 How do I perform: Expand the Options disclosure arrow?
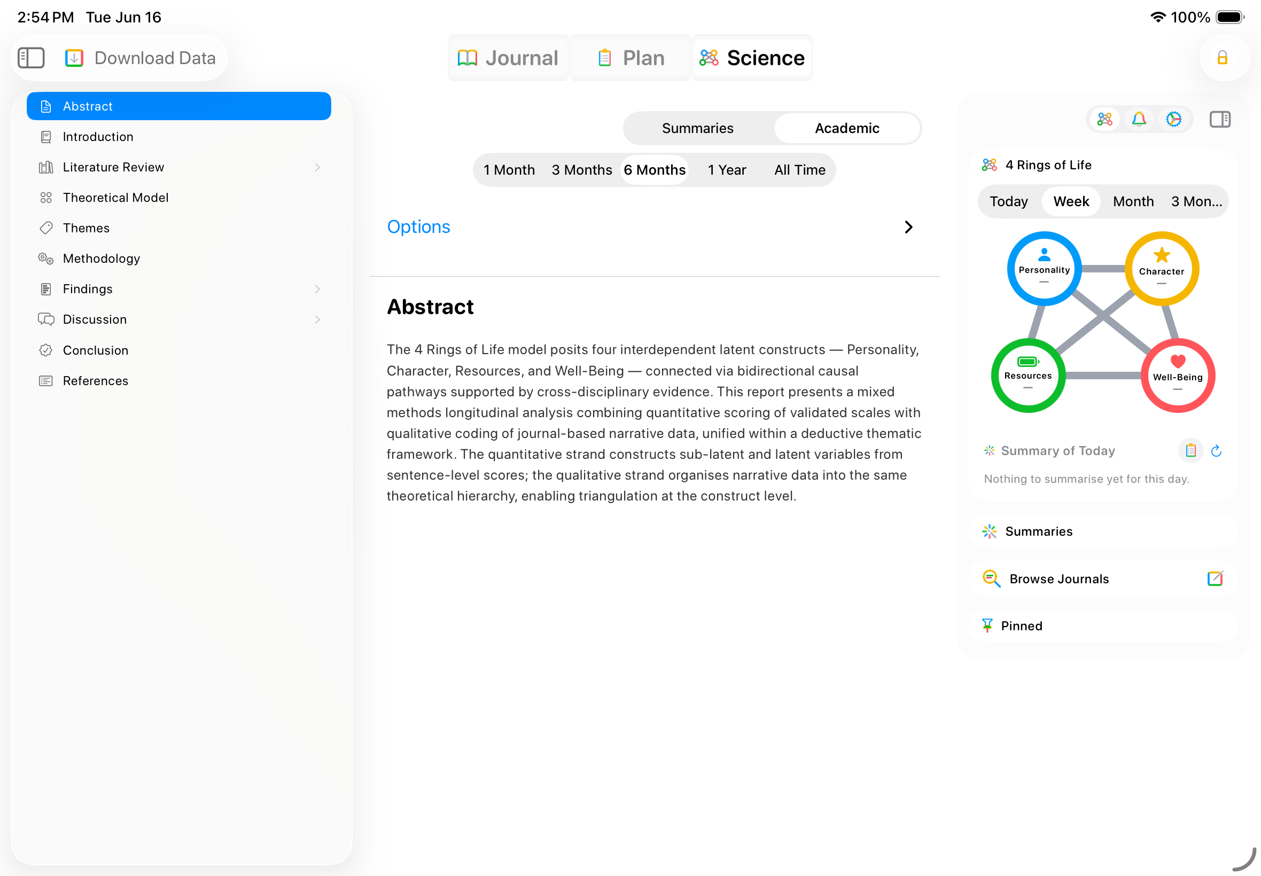pyautogui.click(x=908, y=227)
